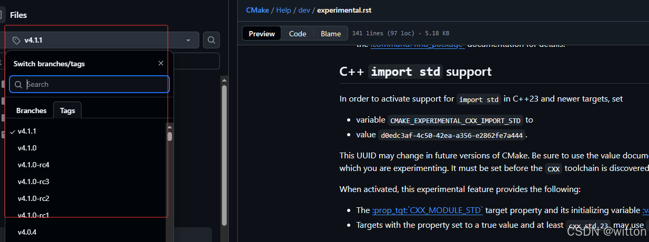This screenshot has width=649, height=242.
Task: Click the dropdown caret on the tag selector
Action: [188, 41]
